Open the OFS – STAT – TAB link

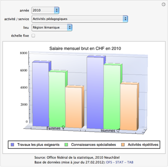pyautogui.click(x=119, y=162)
